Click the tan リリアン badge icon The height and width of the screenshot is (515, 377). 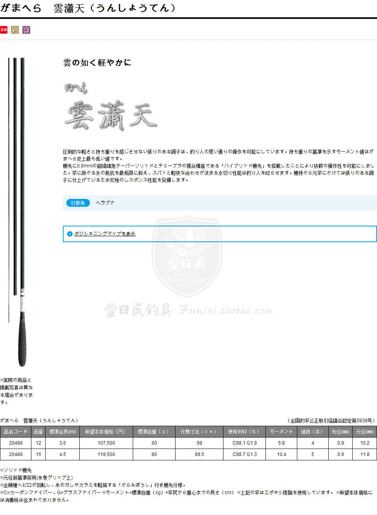[15, 30]
